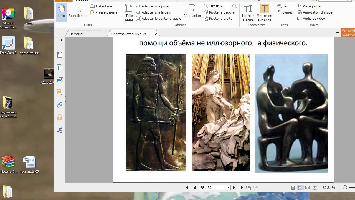Screen dimensions: 355x200
Task: Attach a Pièce jointe
Action: point(309,6)
